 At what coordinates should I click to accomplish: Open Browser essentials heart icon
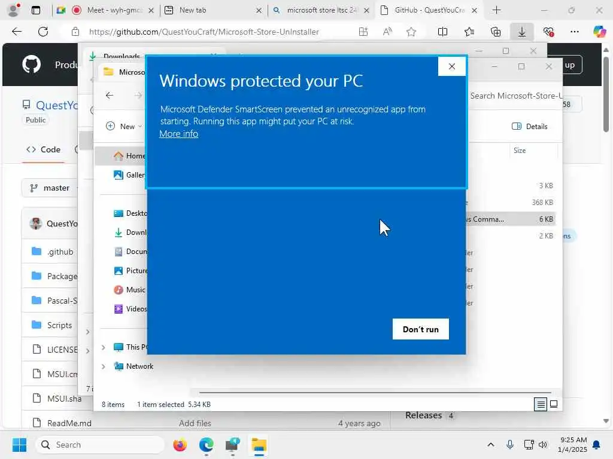[548, 32]
